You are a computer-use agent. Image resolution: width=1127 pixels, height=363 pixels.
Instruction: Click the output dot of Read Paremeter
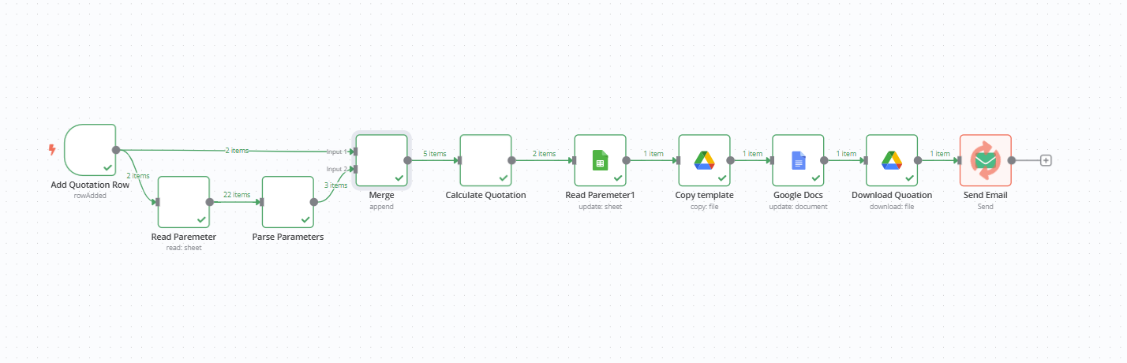210,202
